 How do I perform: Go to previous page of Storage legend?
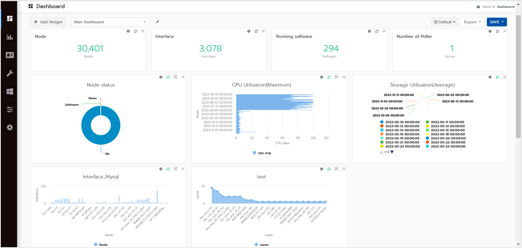pyautogui.click(x=381, y=152)
